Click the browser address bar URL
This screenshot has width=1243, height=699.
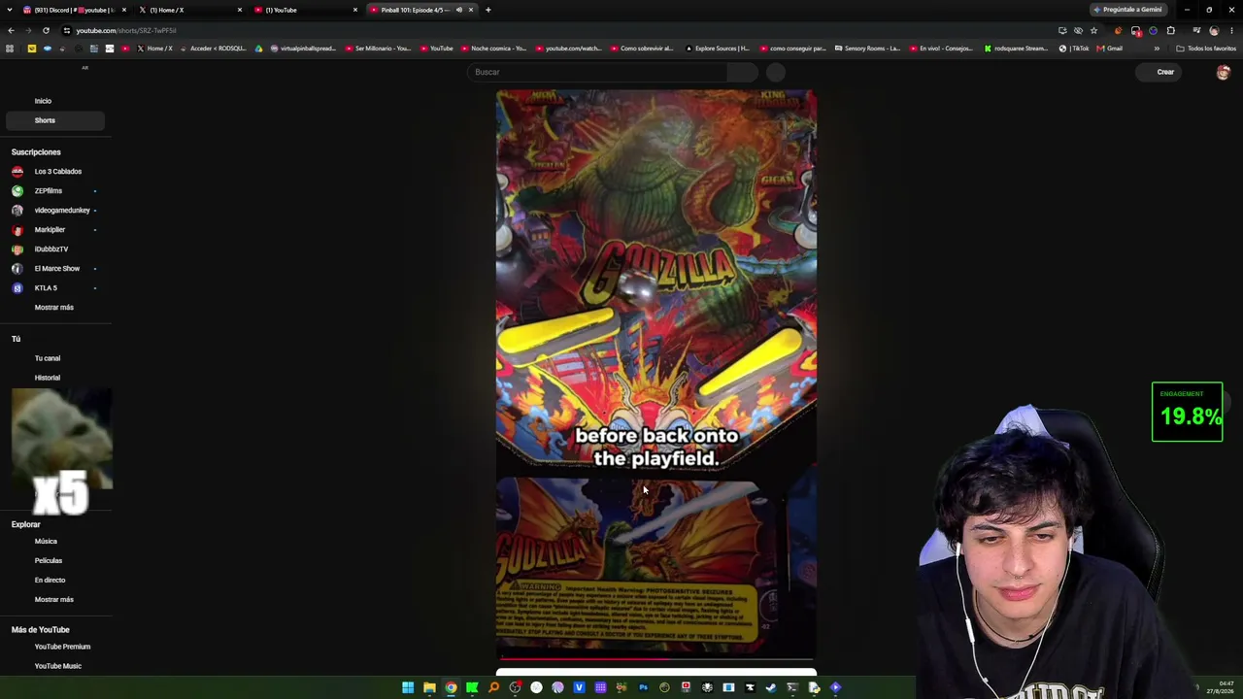[126, 30]
